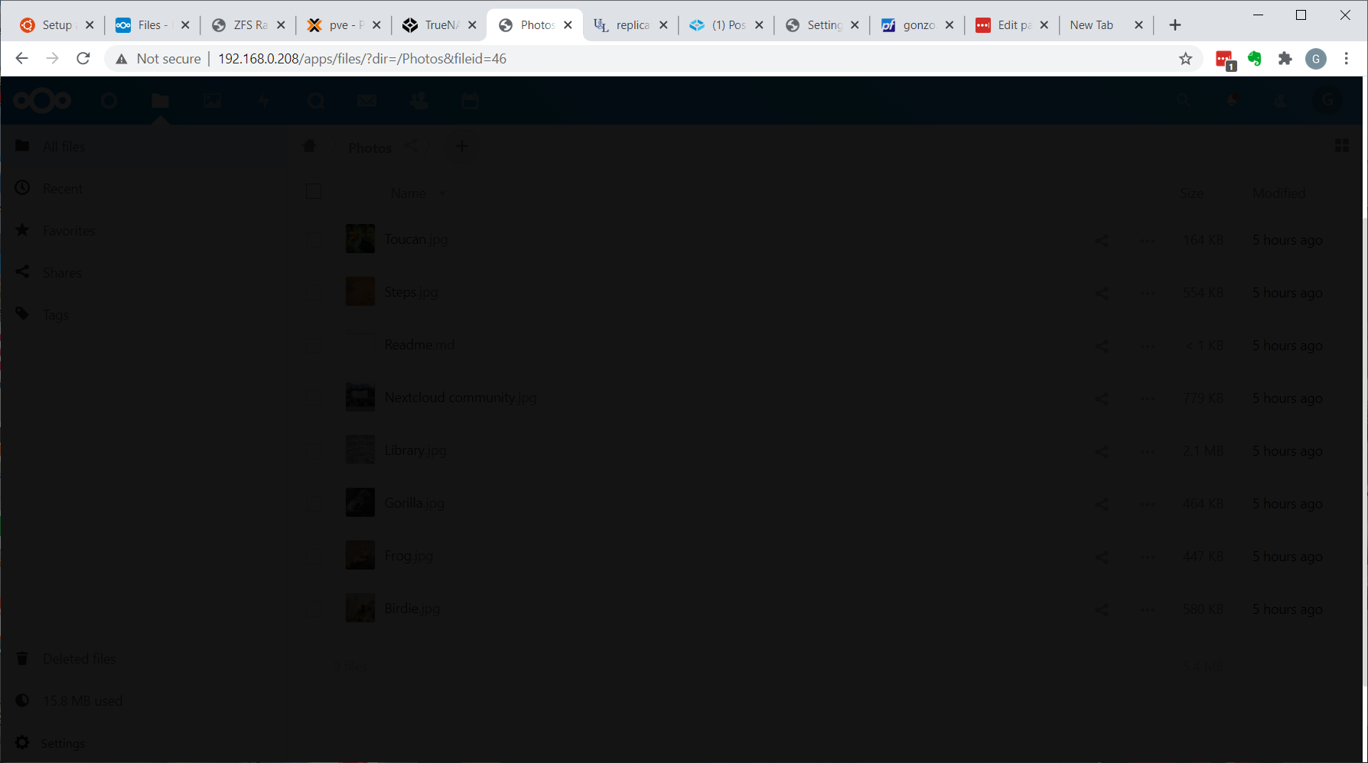This screenshot has height=763, width=1368.
Task: Share Steps.jpg via its share icon
Action: pyautogui.click(x=1102, y=294)
